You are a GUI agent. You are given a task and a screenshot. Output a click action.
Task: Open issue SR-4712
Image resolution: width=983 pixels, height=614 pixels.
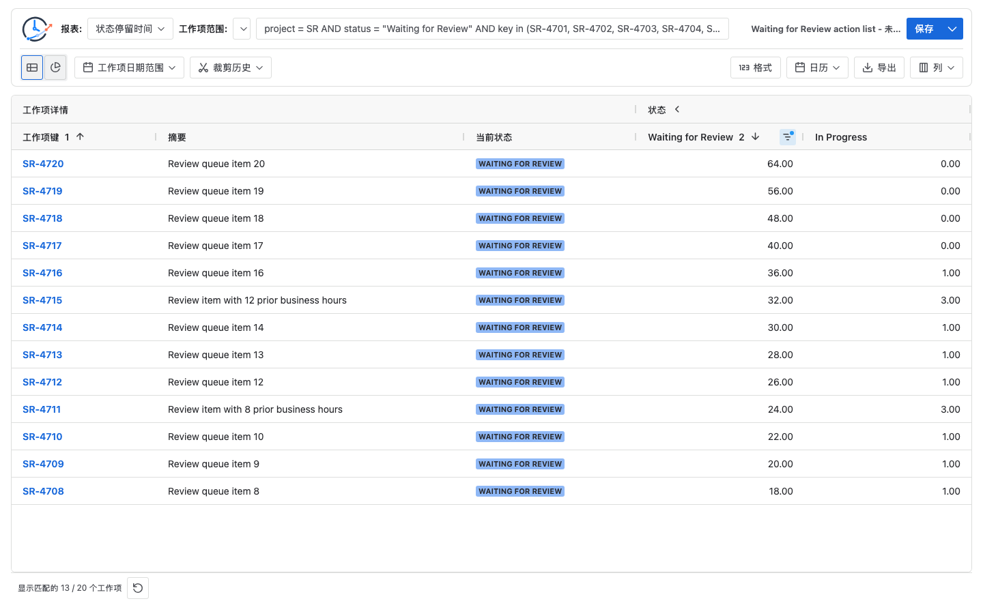pyautogui.click(x=42, y=382)
